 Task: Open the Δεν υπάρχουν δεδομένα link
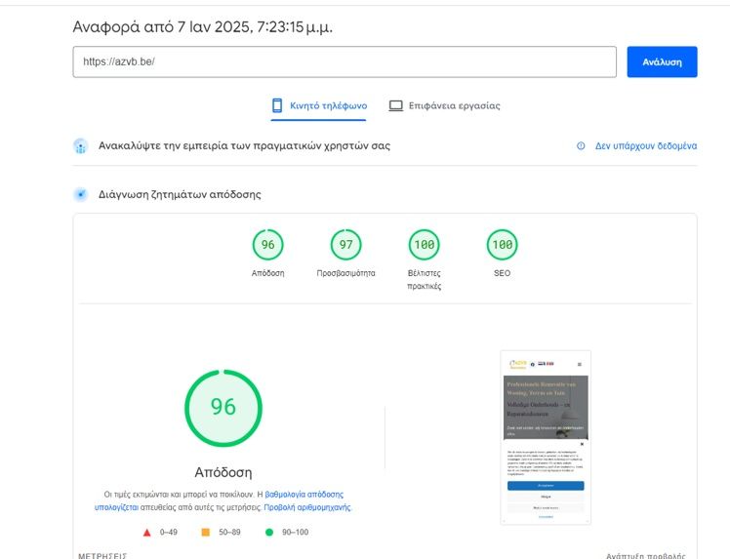click(x=646, y=145)
